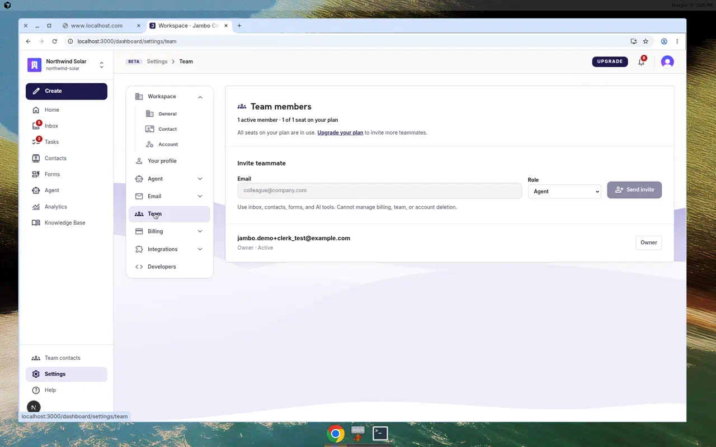Click the BETA badge in header
716x447 pixels.
click(134, 61)
